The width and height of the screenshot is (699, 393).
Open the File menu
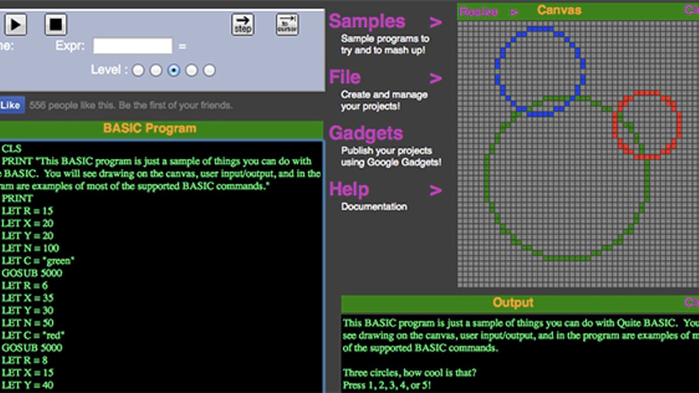pos(345,77)
